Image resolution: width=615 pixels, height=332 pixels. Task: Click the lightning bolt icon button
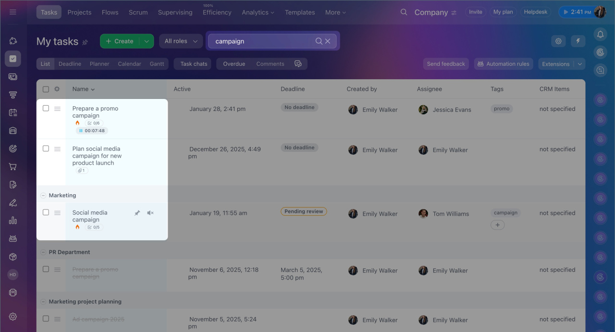coord(578,41)
